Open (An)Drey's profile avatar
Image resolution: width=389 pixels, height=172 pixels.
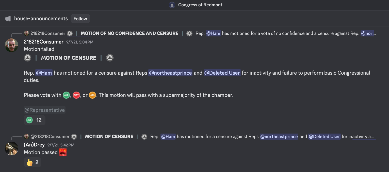pyautogui.click(x=12, y=148)
